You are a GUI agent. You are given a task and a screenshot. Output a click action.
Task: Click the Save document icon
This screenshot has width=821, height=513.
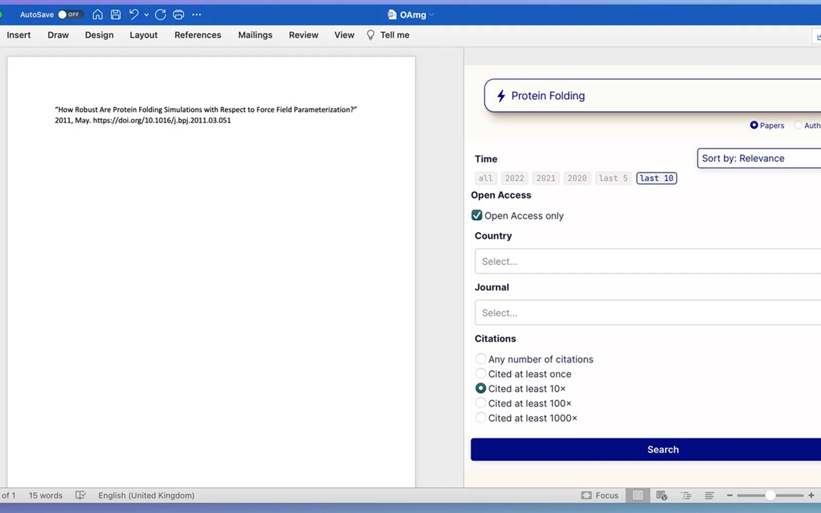116,14
